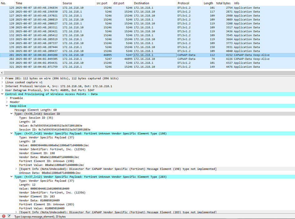Select packet 134 in the list

click(147, 43)
